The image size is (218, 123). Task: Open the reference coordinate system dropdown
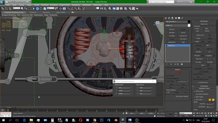(x=50, y=8)
